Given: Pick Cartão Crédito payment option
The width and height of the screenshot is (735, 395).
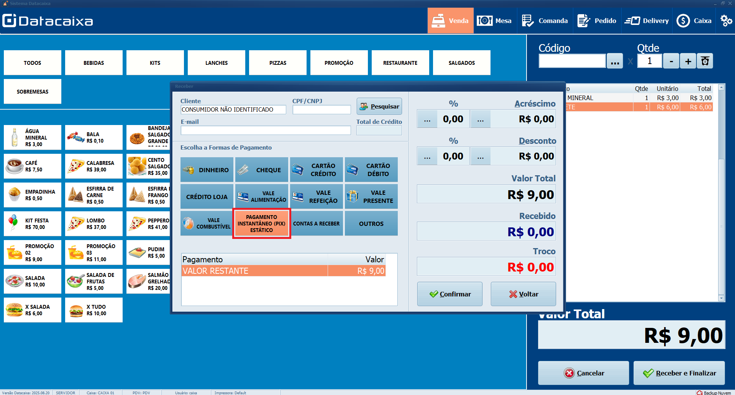Looking at the screenshot, I should click(316, 170).
